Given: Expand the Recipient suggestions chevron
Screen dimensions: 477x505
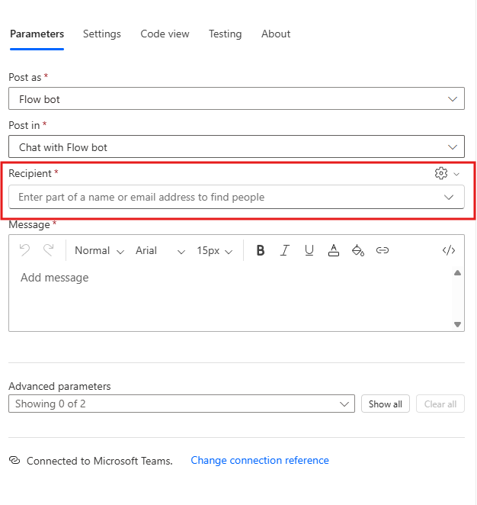Looking at the screenshot, I should click(x=449, y=197).
